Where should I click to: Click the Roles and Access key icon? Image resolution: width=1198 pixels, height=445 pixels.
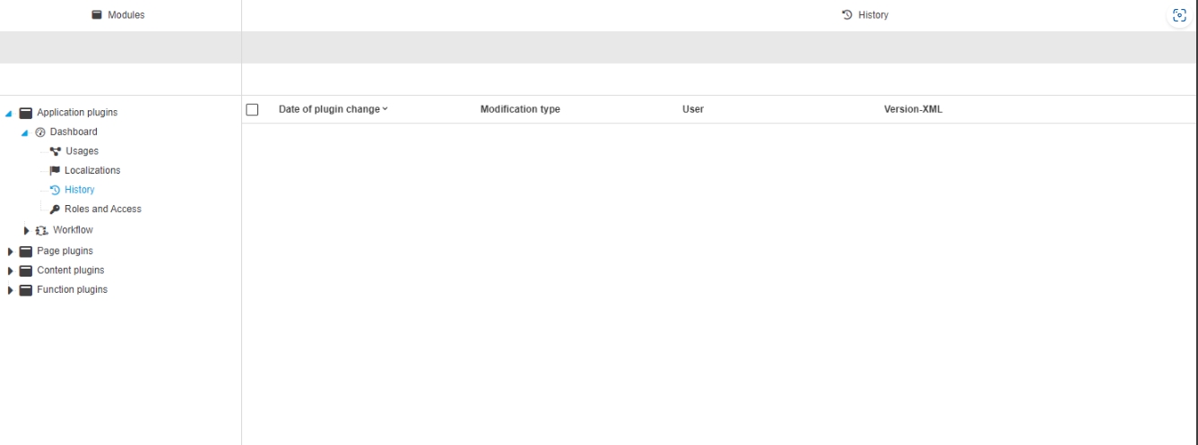coord(55,210)
